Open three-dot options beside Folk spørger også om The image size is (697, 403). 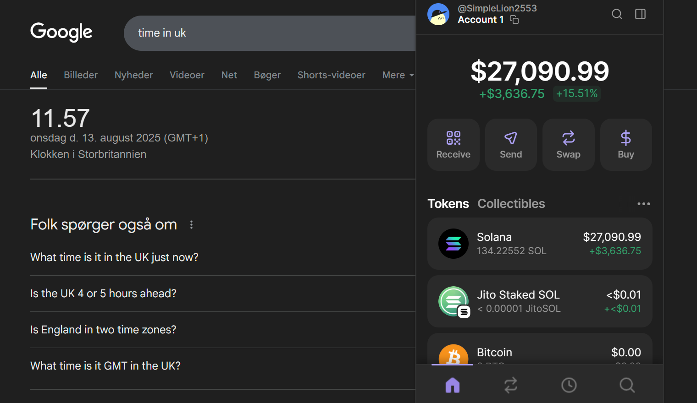pos(191,224)
